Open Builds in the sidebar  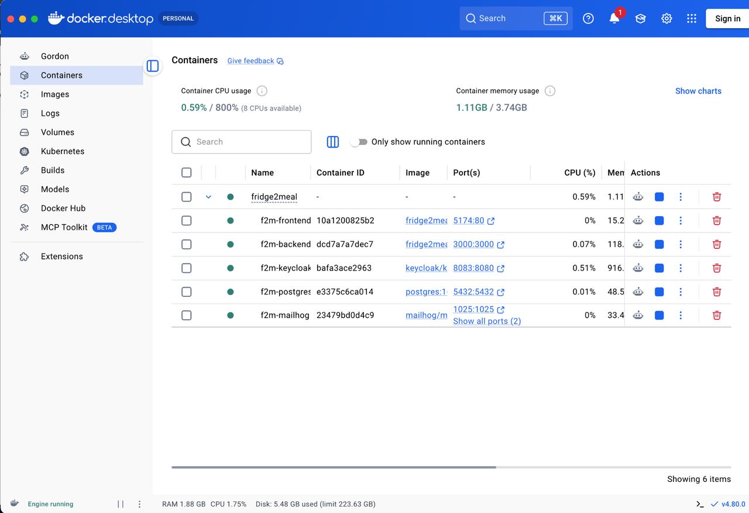click(77, 170)
